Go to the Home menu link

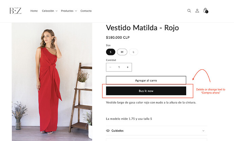click(34, 11)
